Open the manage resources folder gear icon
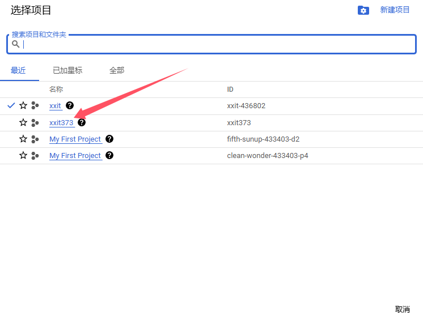The height and width of the screenshot is (324, 423). [x=363, y=10]
